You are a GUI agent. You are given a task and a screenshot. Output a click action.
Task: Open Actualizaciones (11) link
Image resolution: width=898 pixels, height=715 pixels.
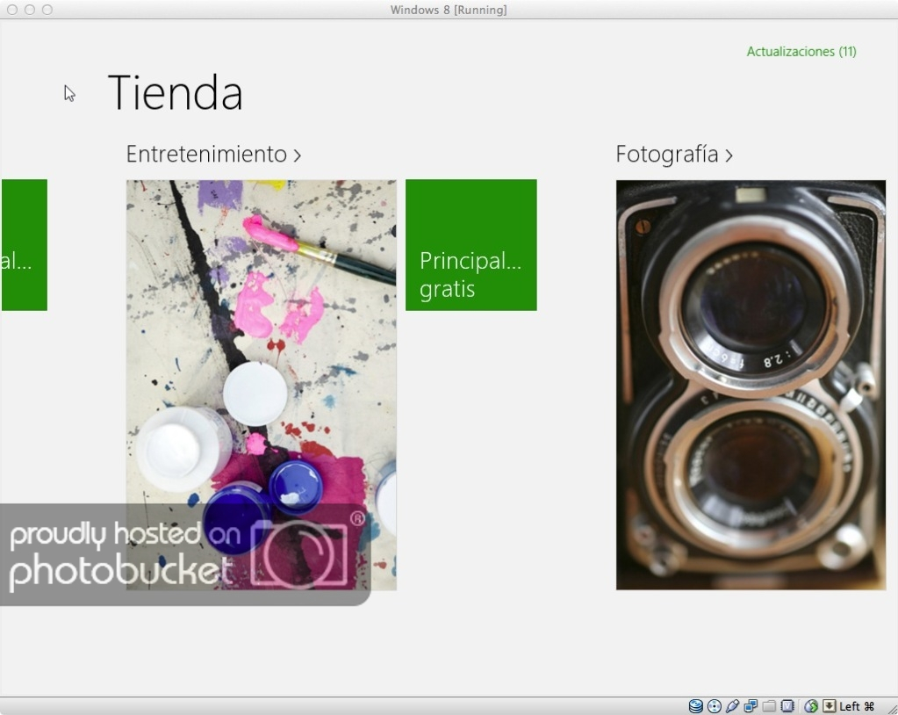pyautogui.click(x=801, y=52)
